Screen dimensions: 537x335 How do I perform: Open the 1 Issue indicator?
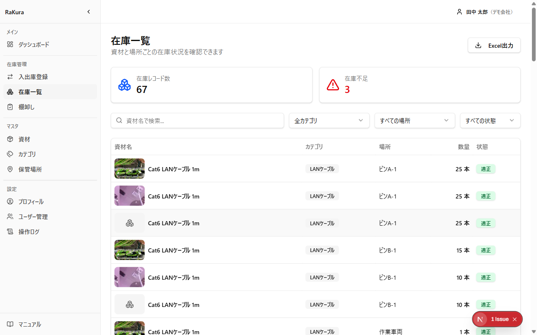point(500,319)
